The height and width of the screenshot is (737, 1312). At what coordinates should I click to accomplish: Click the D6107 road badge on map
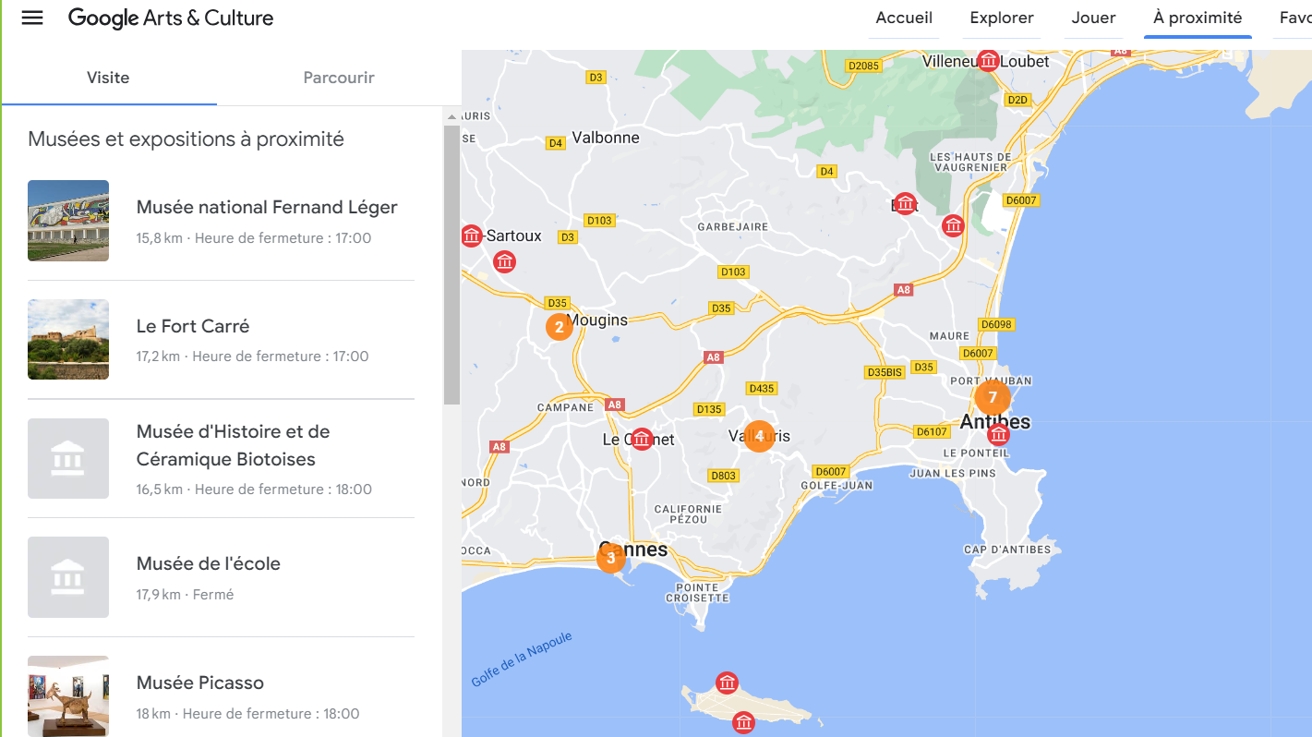pyautogui.click(x=932, y=431)
